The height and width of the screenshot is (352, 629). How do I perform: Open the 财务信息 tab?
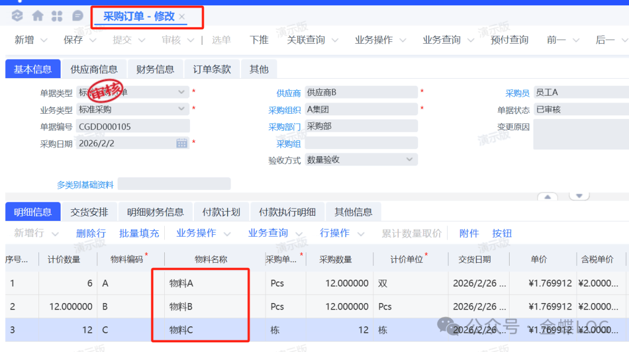155,69
